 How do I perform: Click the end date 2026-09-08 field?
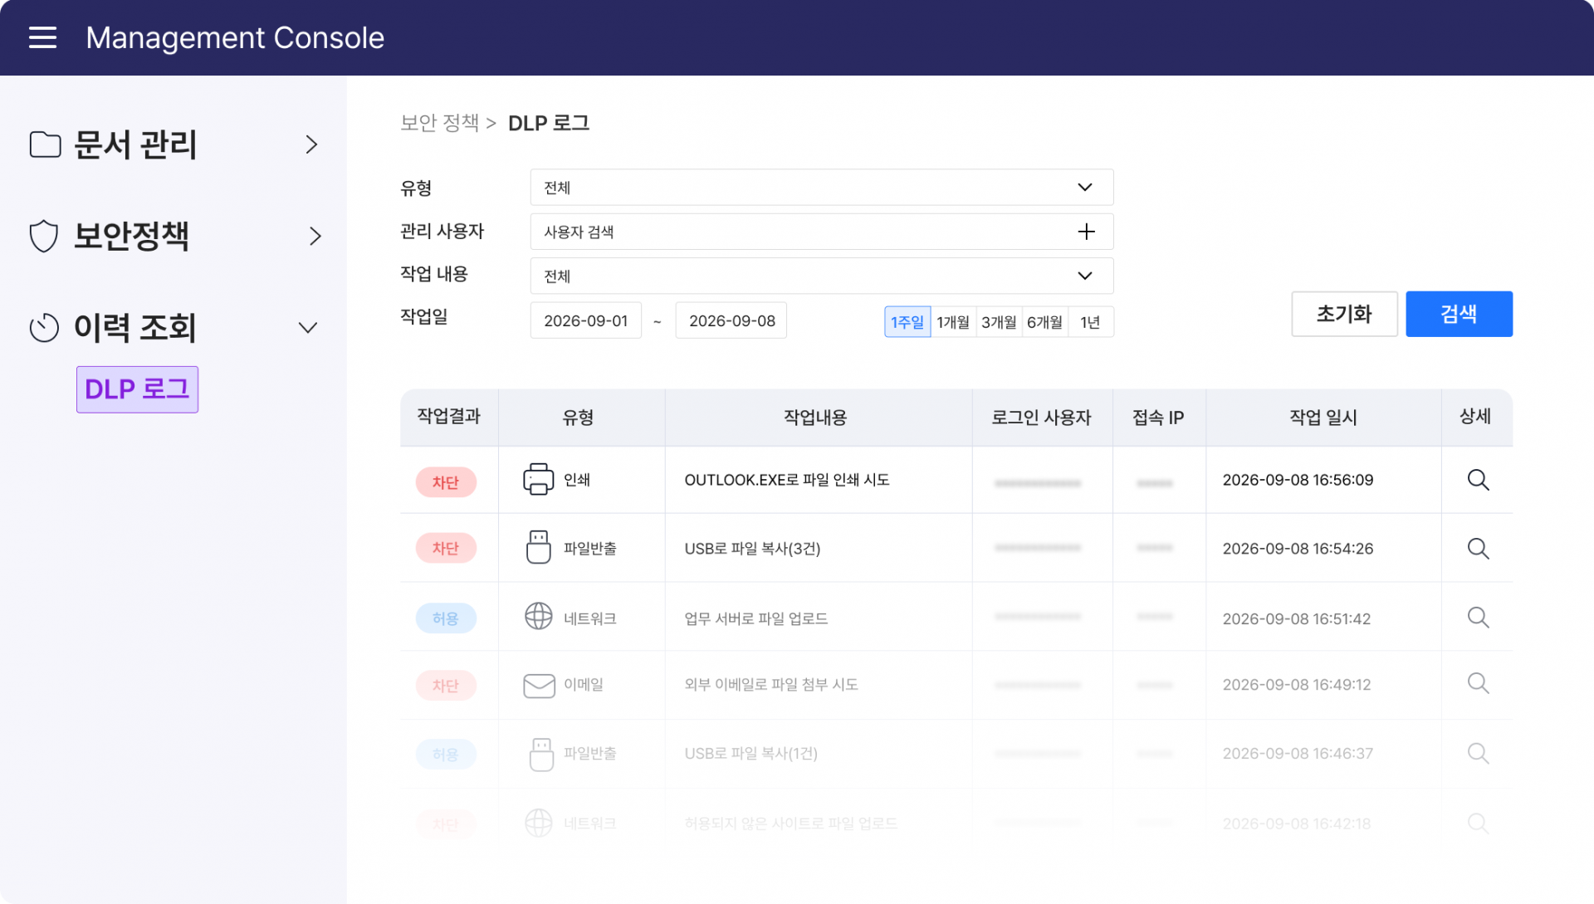731,320
